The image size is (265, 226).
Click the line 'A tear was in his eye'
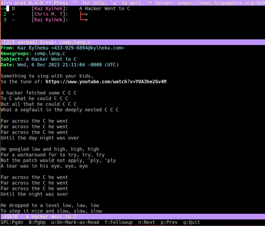pyautogui.click(x=44, y=166)
